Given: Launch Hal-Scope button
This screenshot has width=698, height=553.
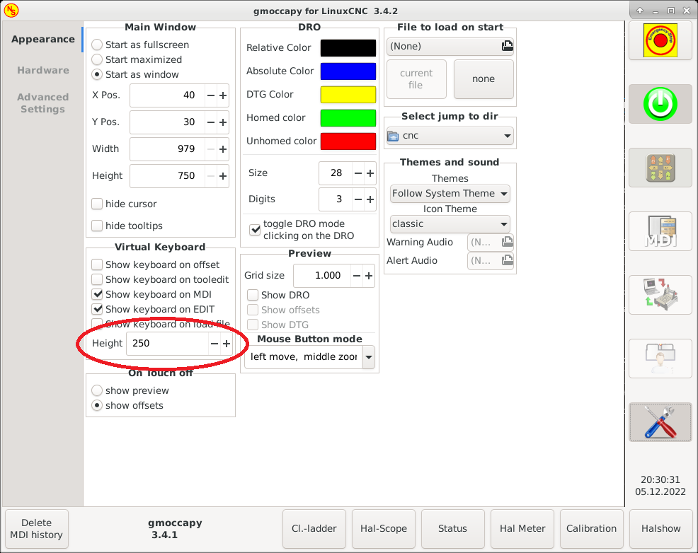Looking at the screenshot, I should (x=384, y=529).
